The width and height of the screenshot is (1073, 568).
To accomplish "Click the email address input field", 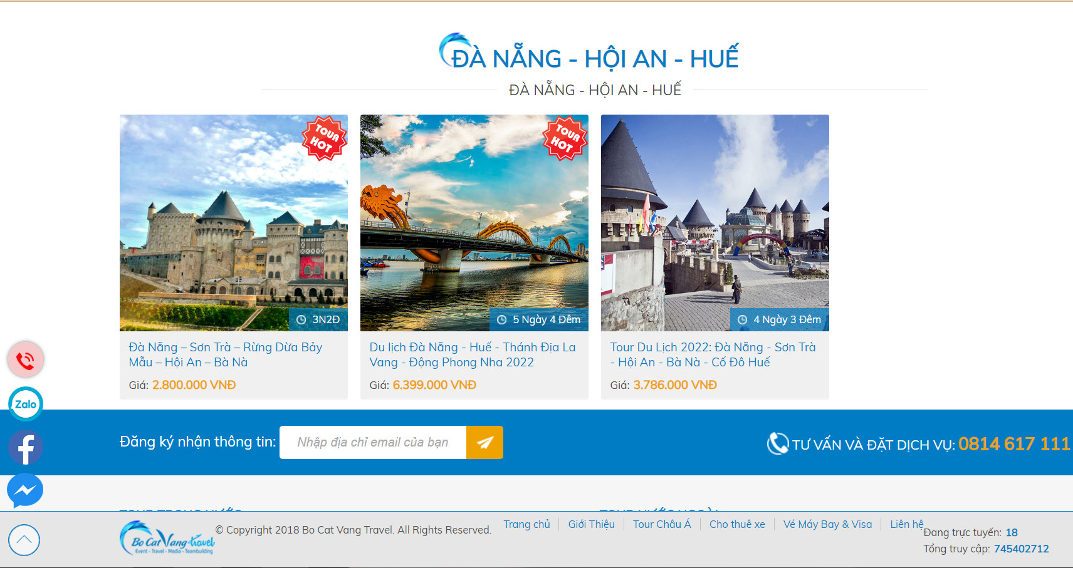I will click(x=373, y=442).
